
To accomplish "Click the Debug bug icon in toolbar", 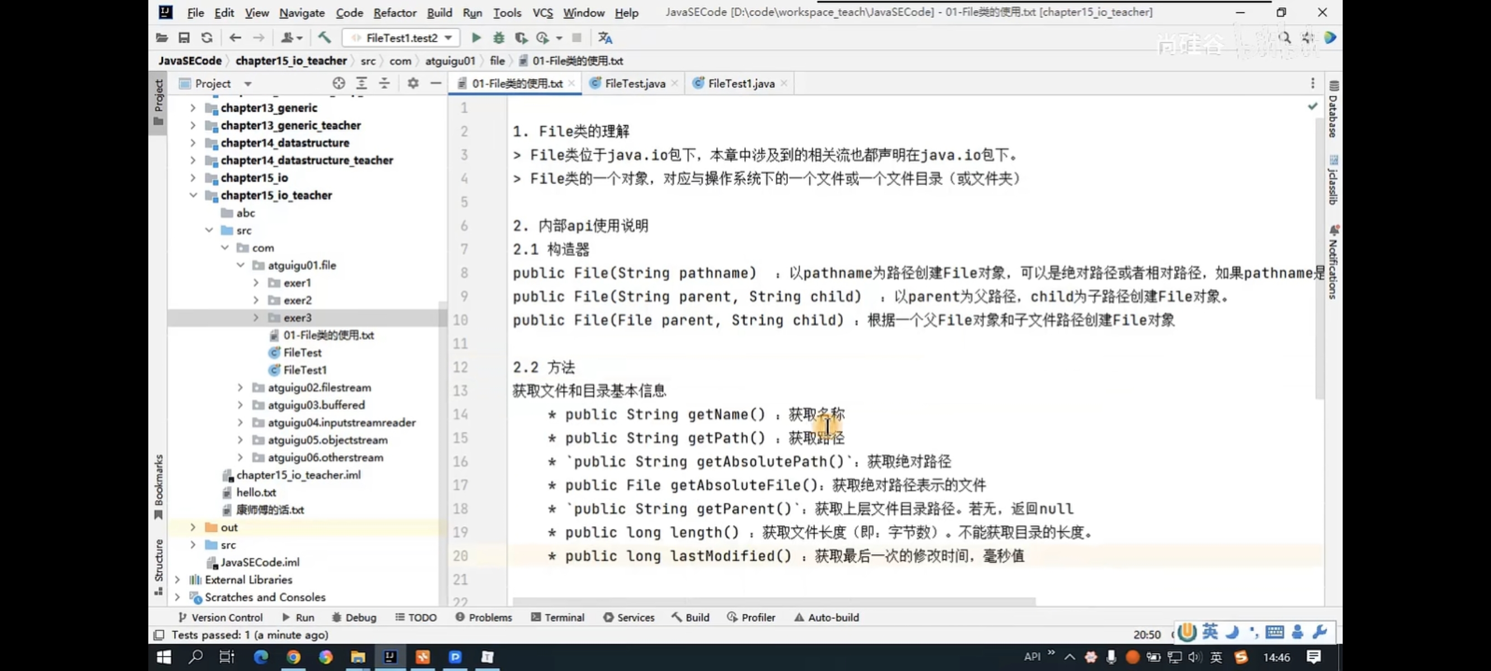I will pyautogui.click(x=498, y=37).
